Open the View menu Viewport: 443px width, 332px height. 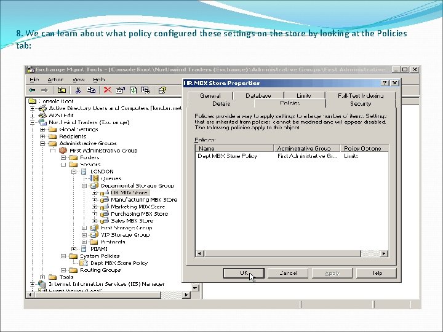pyautogui.click(x=78, y=79)
